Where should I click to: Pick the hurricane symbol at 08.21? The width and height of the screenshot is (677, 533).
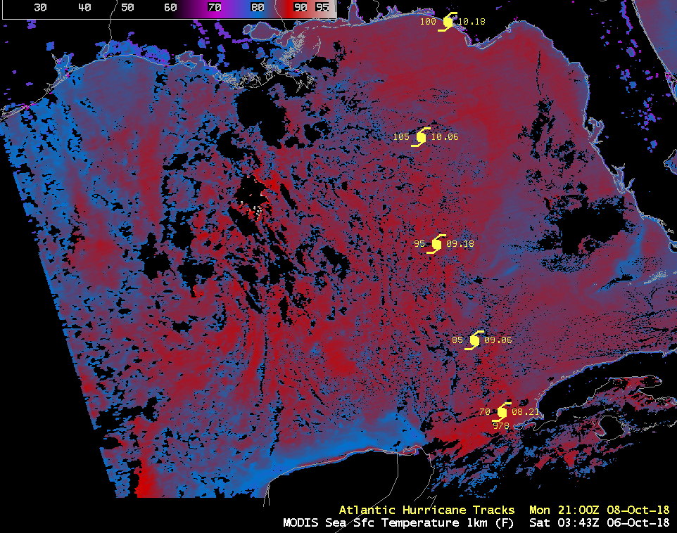[502, 412]
